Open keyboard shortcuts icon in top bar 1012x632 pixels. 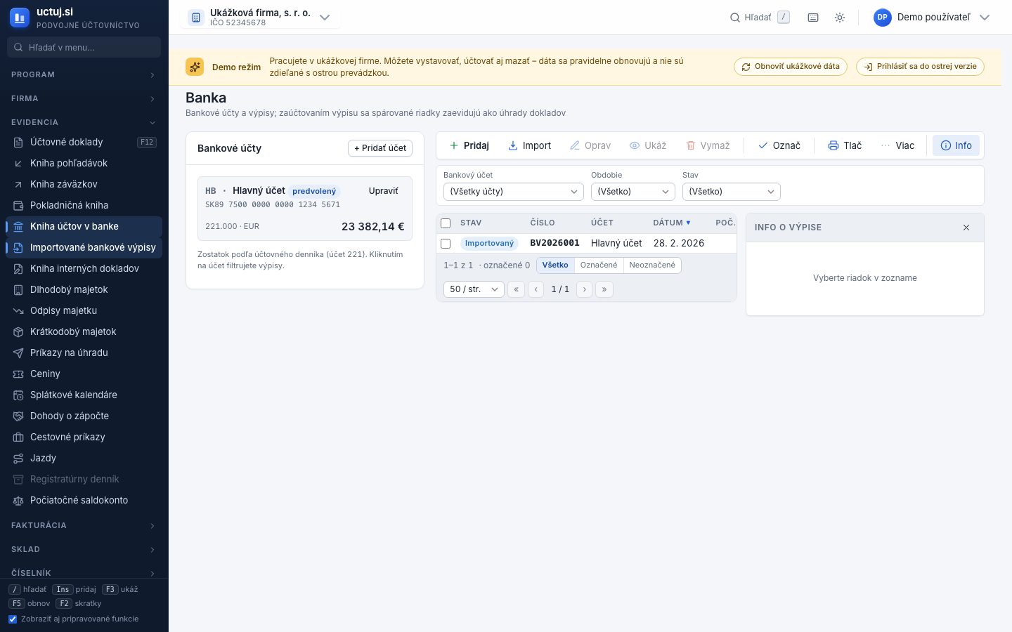tap(813, 18)
